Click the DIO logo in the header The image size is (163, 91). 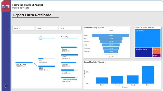pos(6,7)
